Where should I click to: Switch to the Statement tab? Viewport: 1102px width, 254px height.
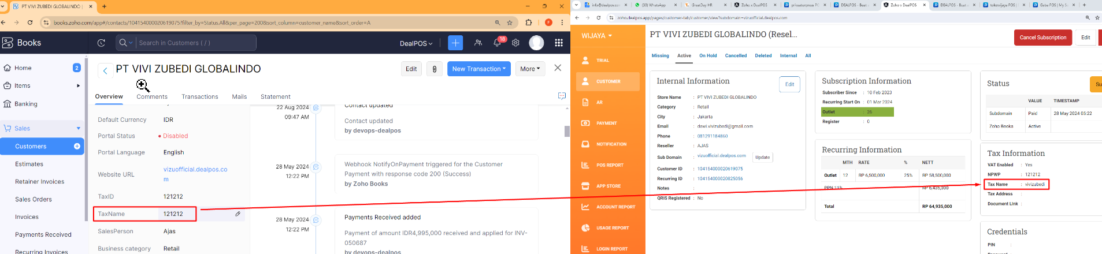pyautogui.click(x=276, y=96)
